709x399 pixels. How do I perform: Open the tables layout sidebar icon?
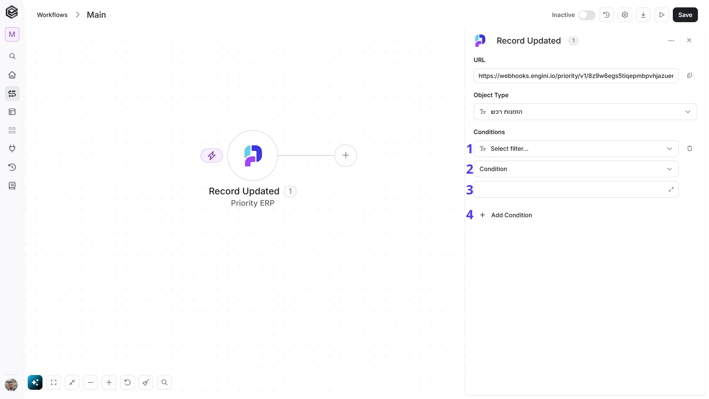point(12,112)
